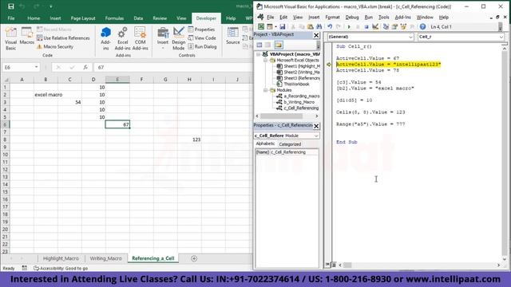511x287 pixels.
Task: Open Macro Security settings
Action: point(55,46)
